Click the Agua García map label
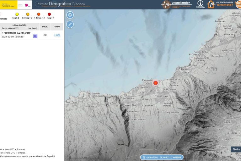This screenshot has width=241, height=161. (228, 51)
